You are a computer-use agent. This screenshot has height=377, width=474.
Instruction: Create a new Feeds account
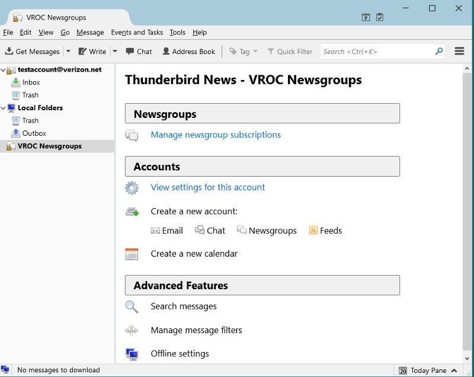tap(325, 231)
